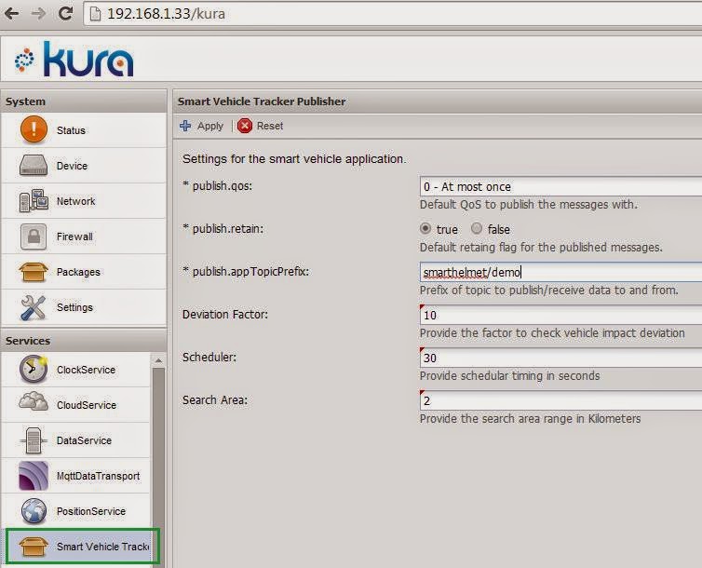Select Packages text in System menu

pos(78,272)
